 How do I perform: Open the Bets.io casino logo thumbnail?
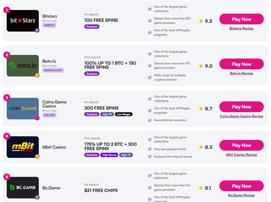pos(23,66)
